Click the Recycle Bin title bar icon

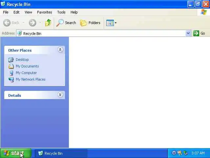point(3,4)
